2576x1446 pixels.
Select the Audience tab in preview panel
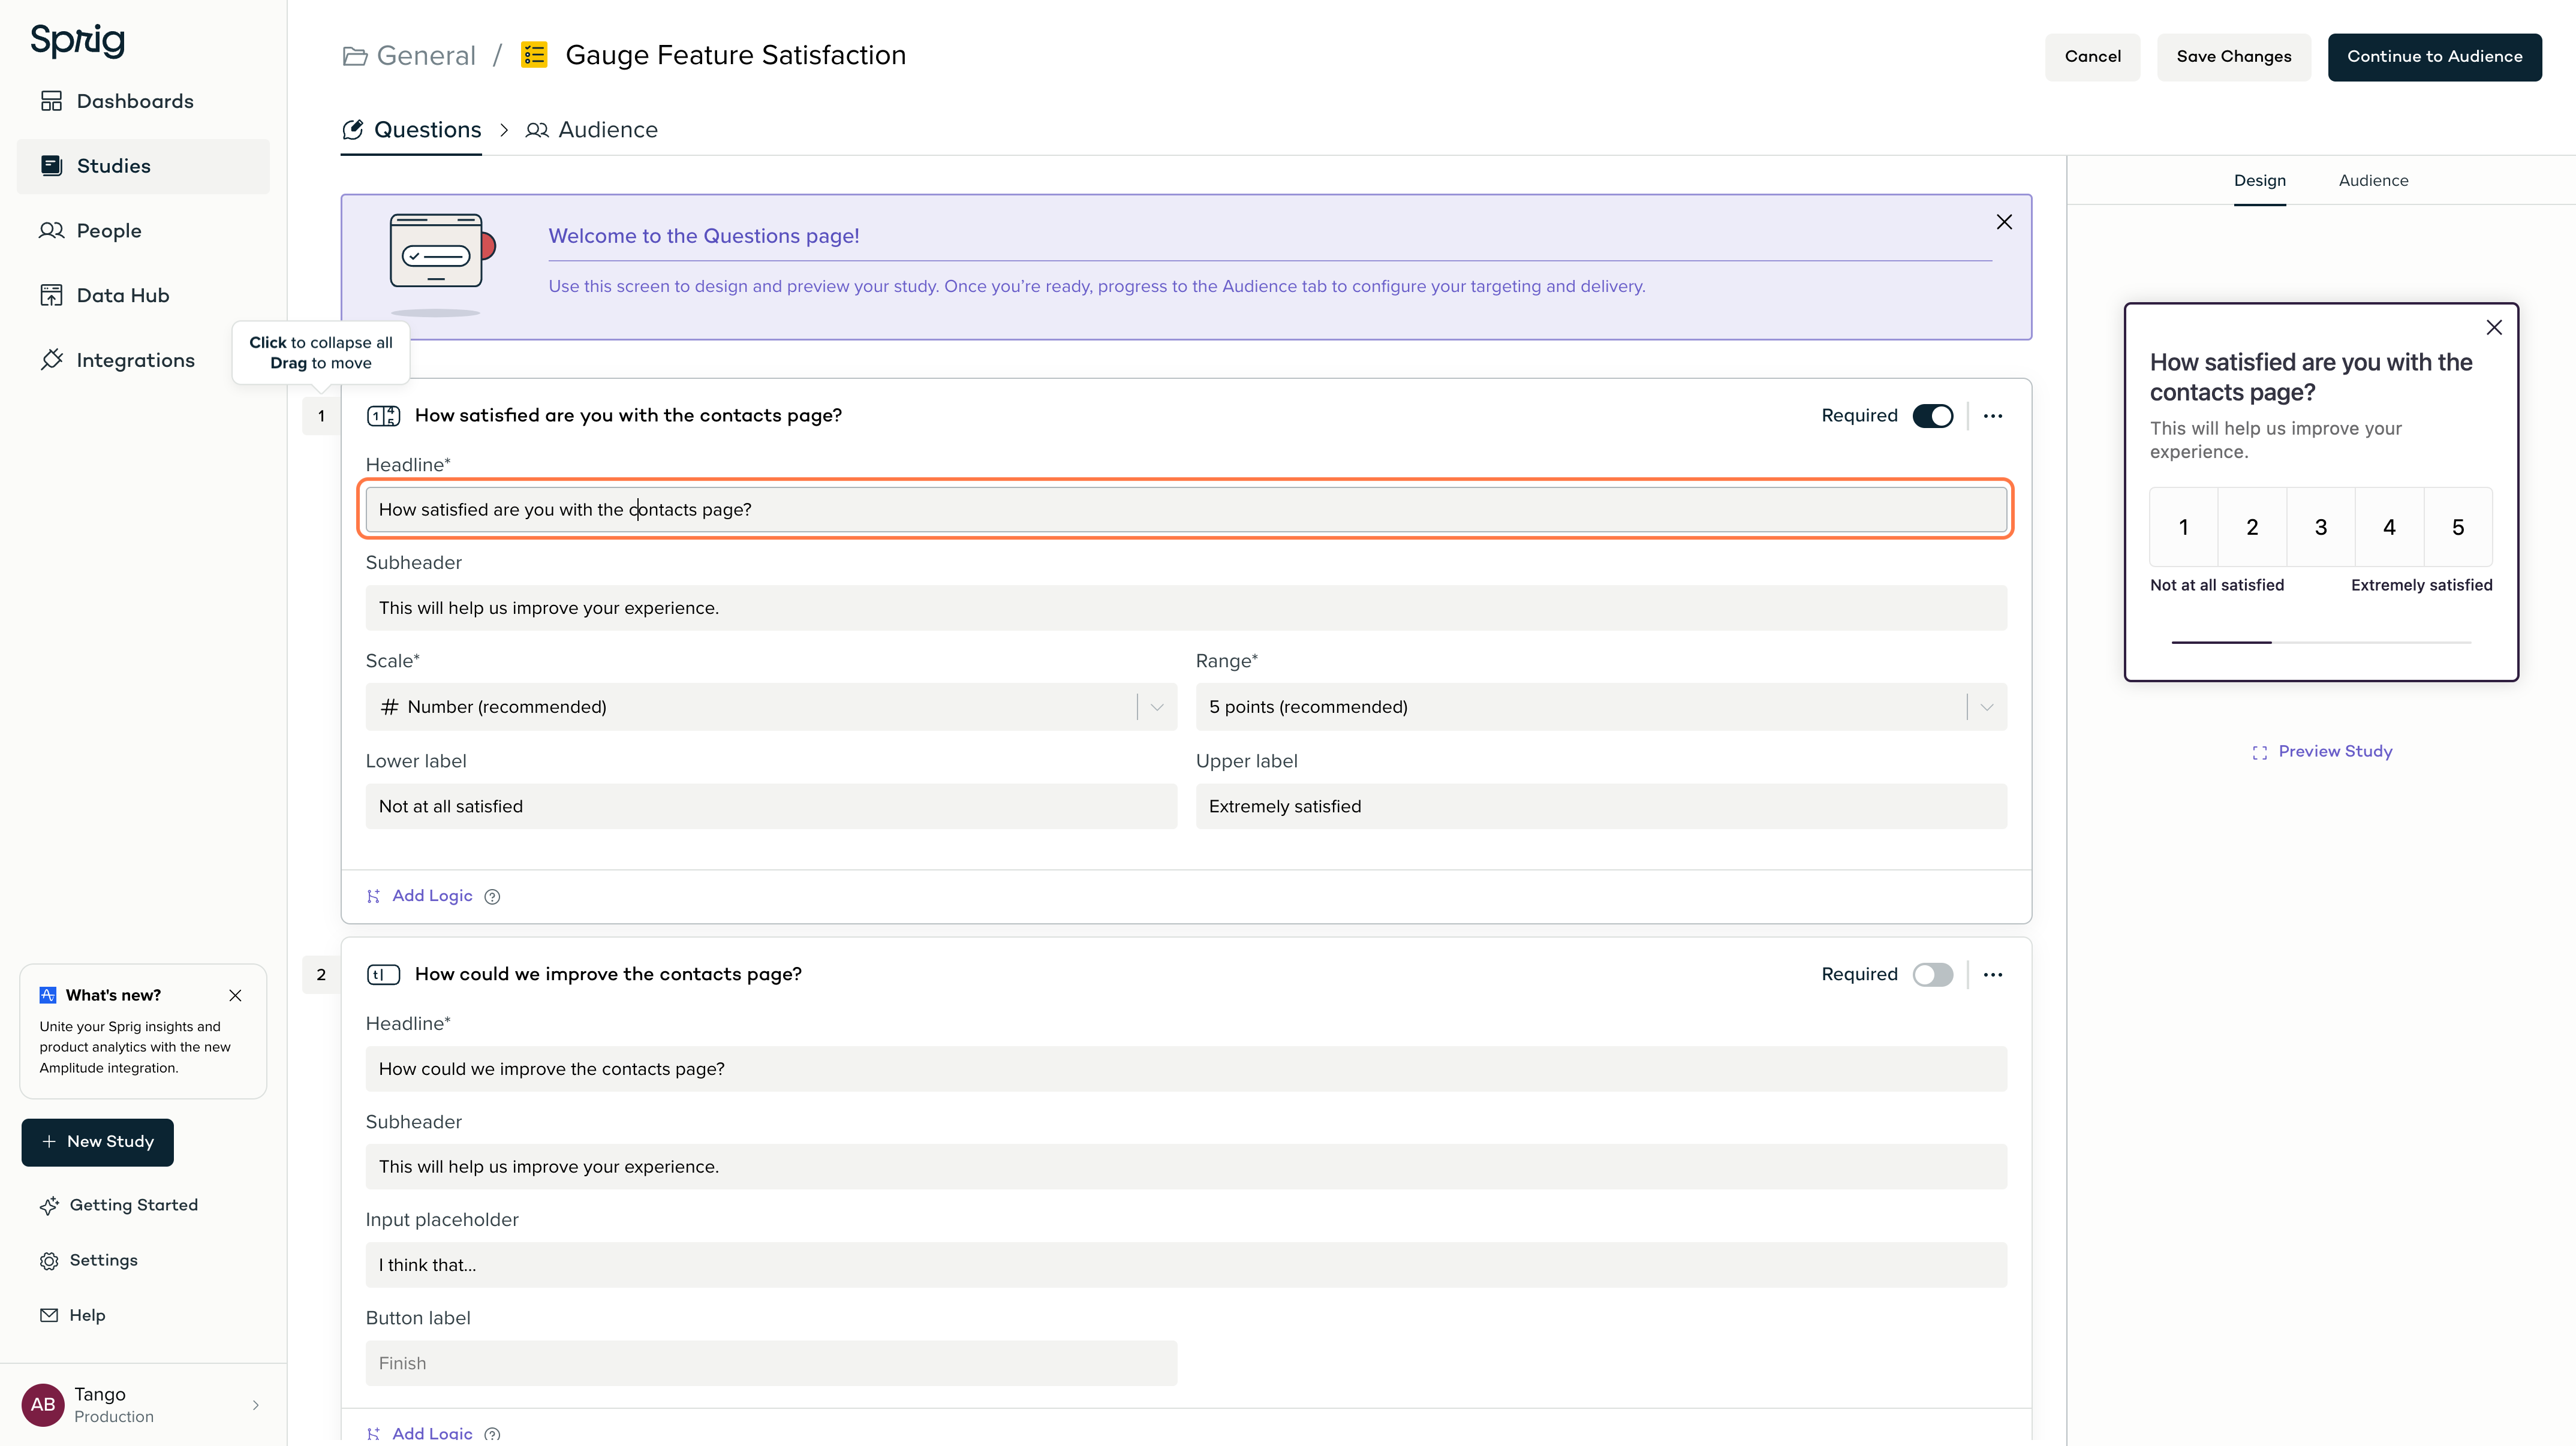coord(2373,181)
